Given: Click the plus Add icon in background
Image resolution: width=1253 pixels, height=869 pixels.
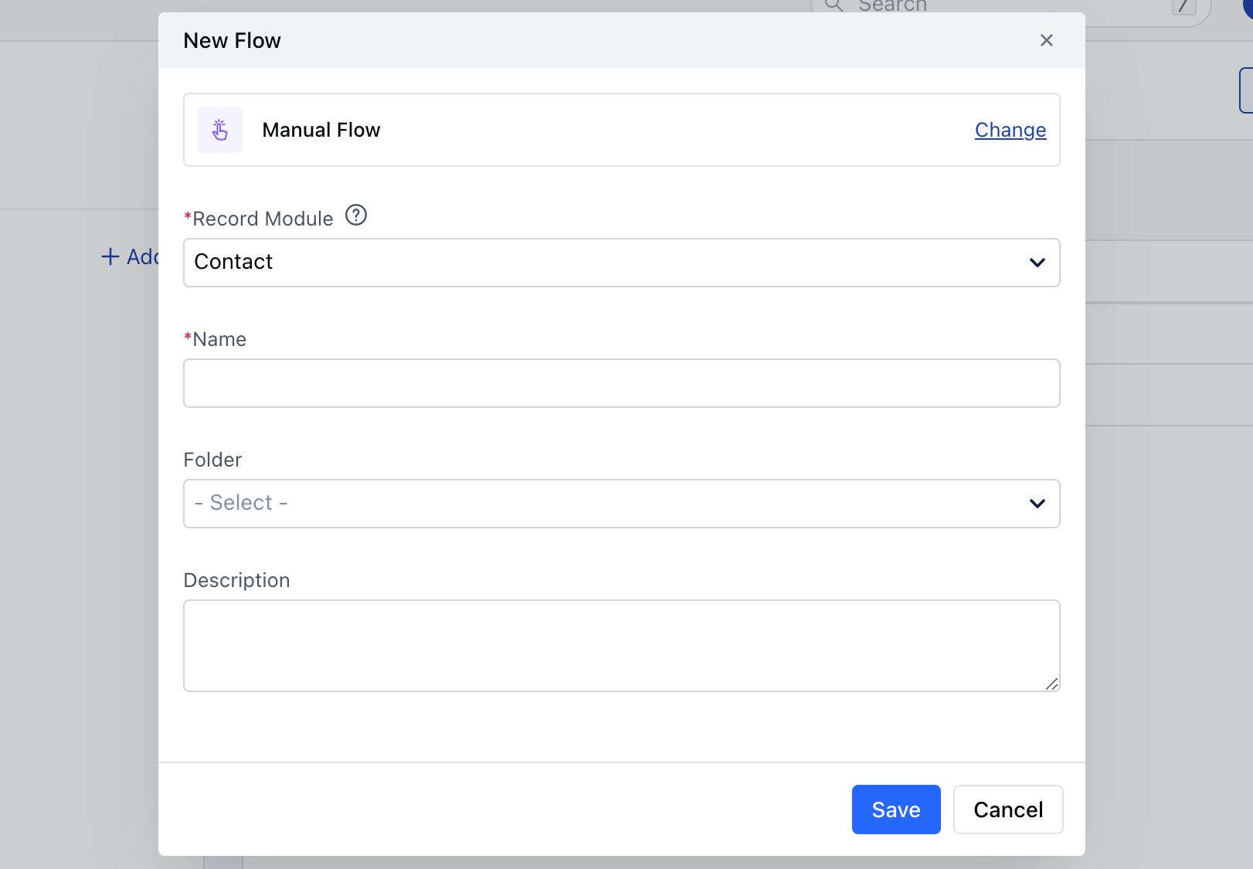Looking at the screenshot, I should tap(110, 256).
